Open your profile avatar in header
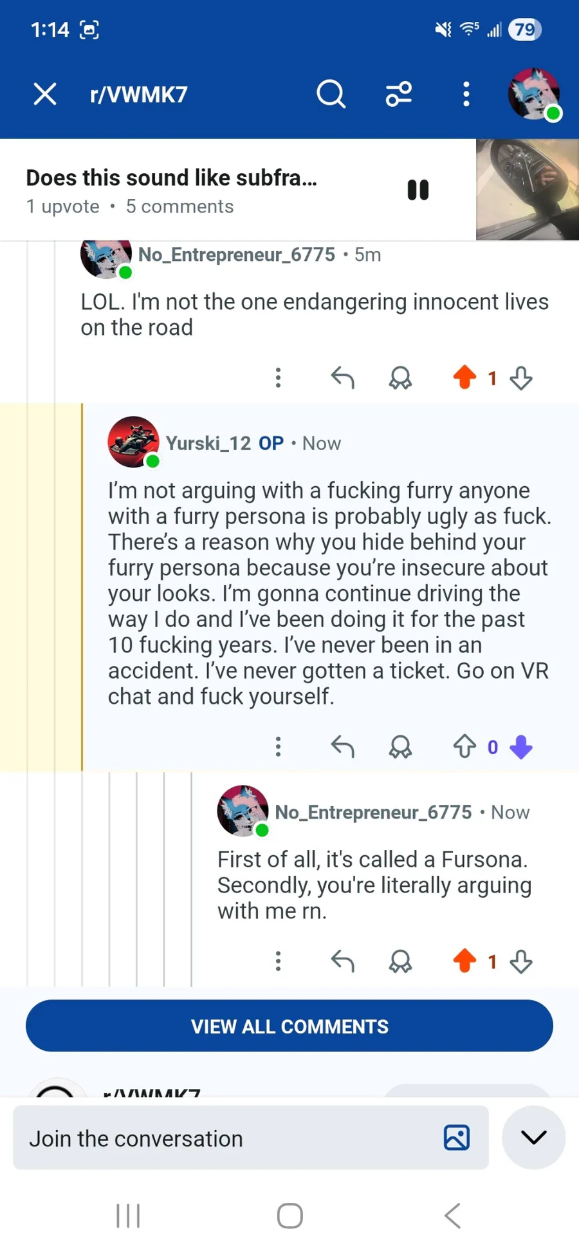The height and width of the screenshot is (1255, 579). 534,94
